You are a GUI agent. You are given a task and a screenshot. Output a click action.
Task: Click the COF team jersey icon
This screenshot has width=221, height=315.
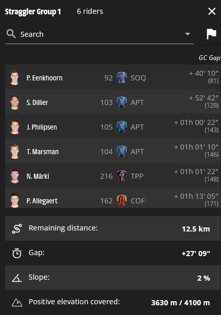[122, 200]
